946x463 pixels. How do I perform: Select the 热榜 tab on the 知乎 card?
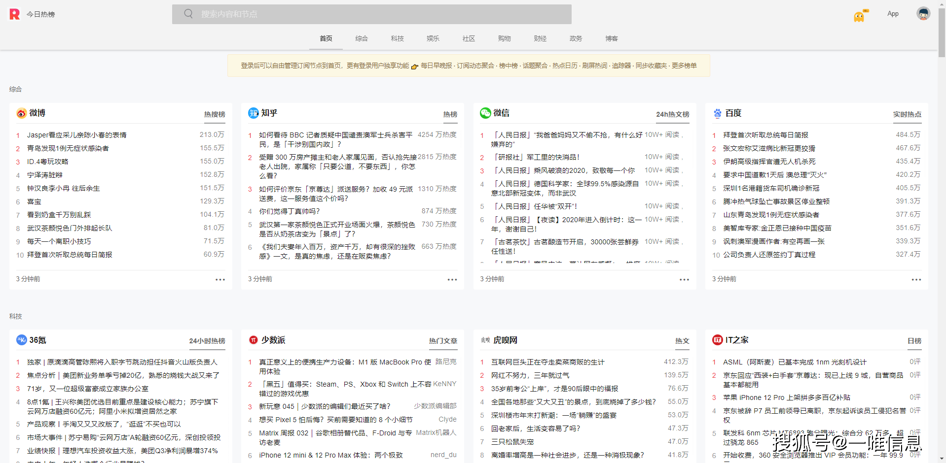pyautogui.click(x=450, y=114)
